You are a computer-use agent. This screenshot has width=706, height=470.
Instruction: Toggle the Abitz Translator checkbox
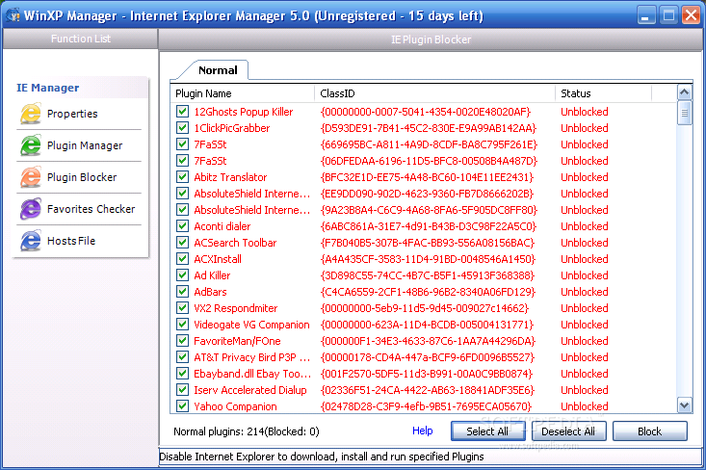coord(182,177)
